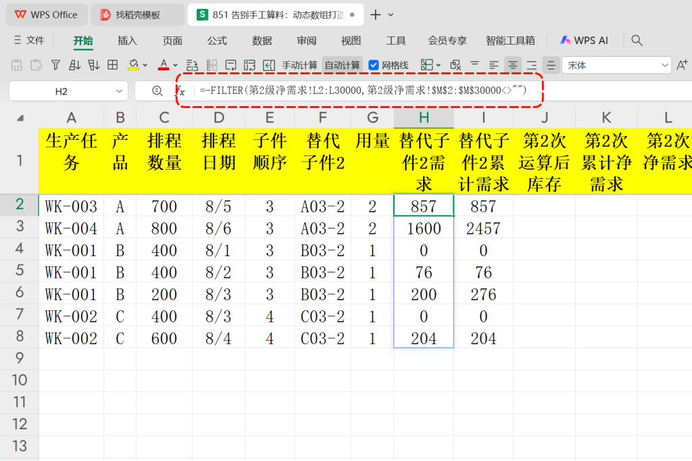Select the 开始 ribbon tab
692x461 pixels.
[83, 41]
